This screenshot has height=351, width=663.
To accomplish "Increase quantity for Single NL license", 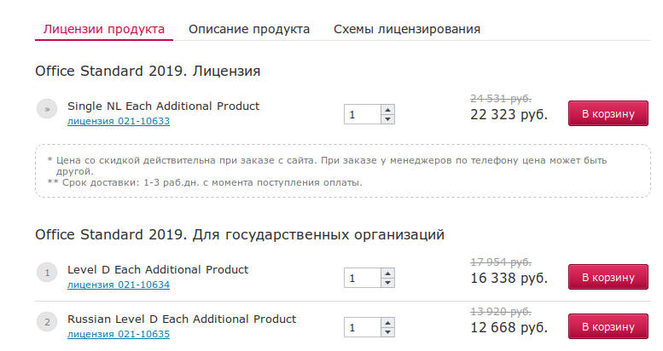I will [387, 110].
